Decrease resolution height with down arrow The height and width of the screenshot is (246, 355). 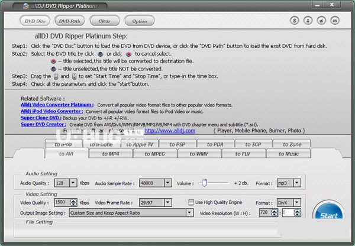click(x=297, y=215)
